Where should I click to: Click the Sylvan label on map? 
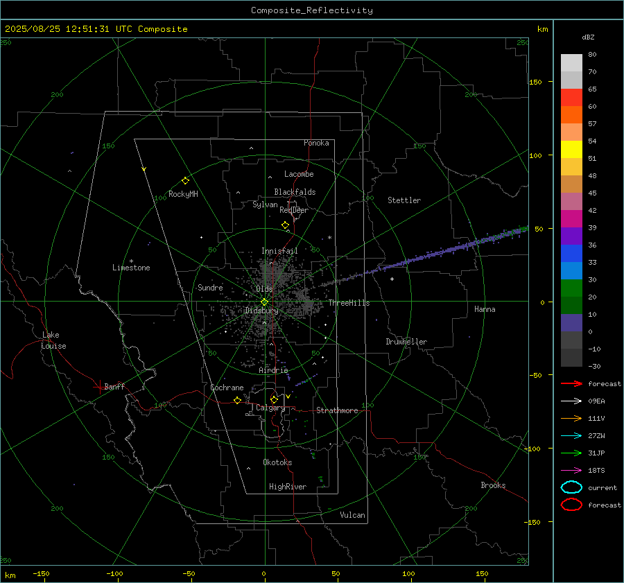click(x=265, y=205)
